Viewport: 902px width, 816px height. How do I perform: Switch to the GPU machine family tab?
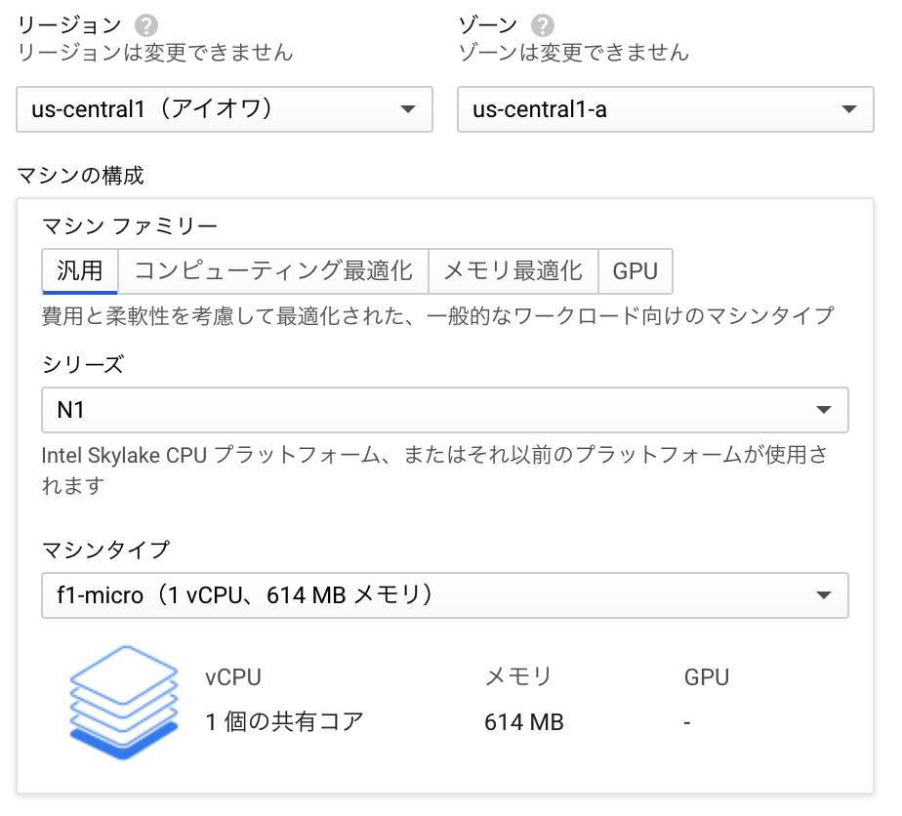635,270
